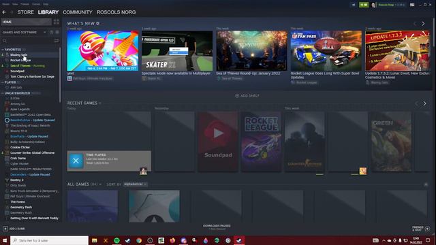Viewport: 436px width, 245px height.
Task: Click Soundpad play icon in Recent Games
Action: pos(218,133)
